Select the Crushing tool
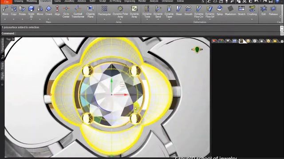The image size is (284, 159). coord(252,11)
